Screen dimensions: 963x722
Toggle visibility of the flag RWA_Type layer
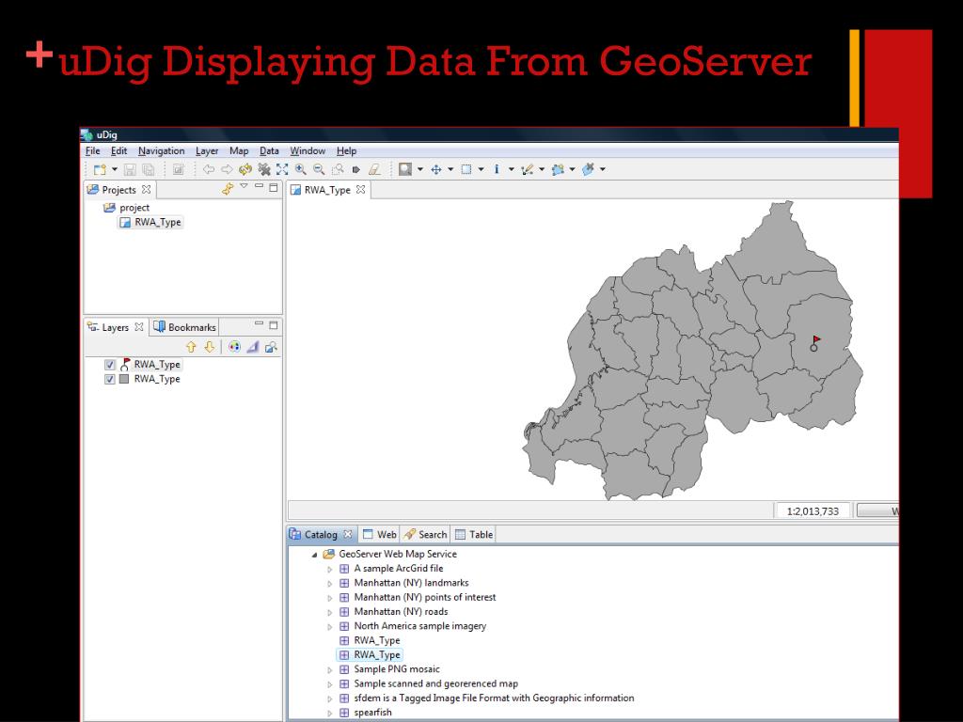click(109, 365)
